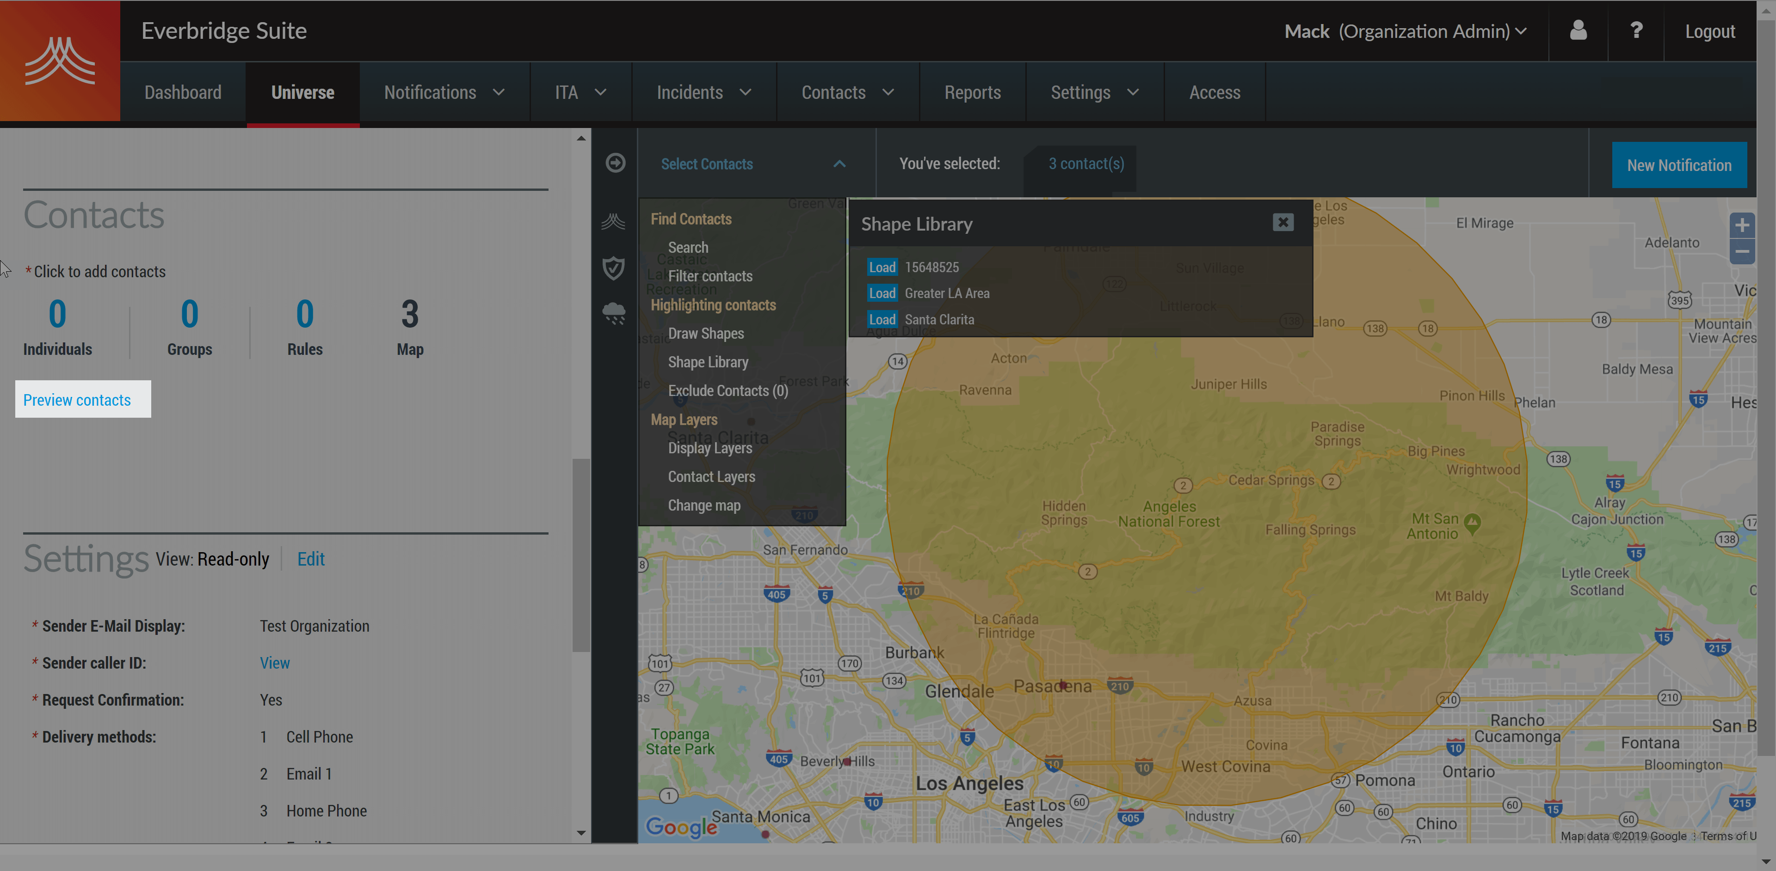Zoom in the map with plus icon
1776x871 pixels.
point(1741,225)
